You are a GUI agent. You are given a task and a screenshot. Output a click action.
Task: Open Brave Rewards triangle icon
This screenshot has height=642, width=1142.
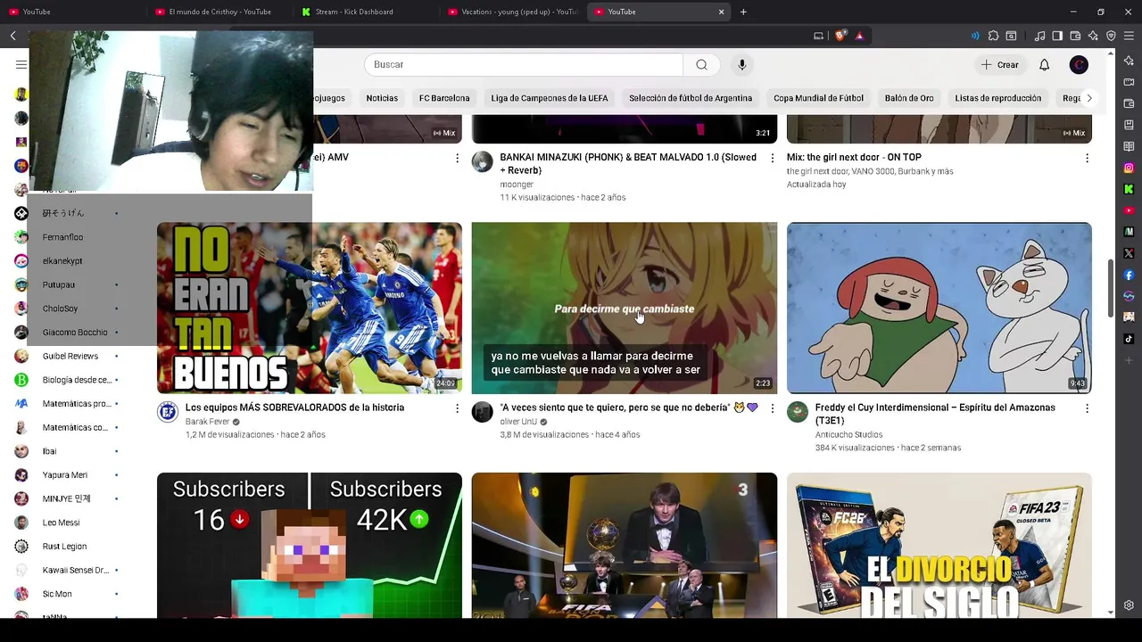[859, 36]
